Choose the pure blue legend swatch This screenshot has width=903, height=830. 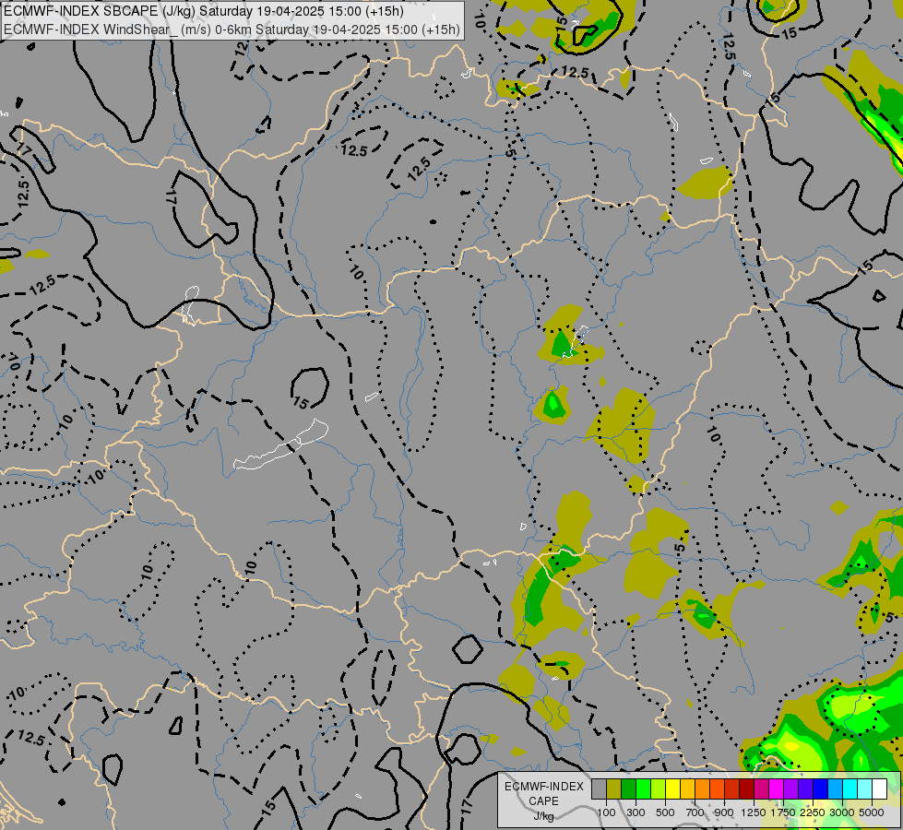(821, 788)
